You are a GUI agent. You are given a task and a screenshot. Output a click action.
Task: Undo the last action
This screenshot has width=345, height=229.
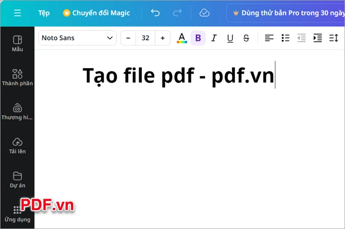pos(155,13)
